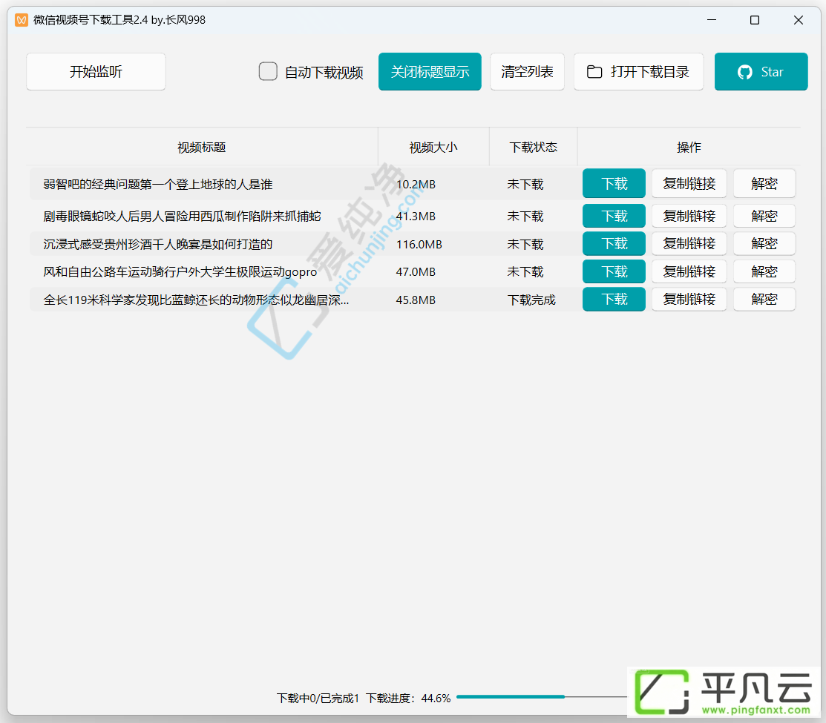Click the download progress bar
826x723 pixels.
click(542, 697)
